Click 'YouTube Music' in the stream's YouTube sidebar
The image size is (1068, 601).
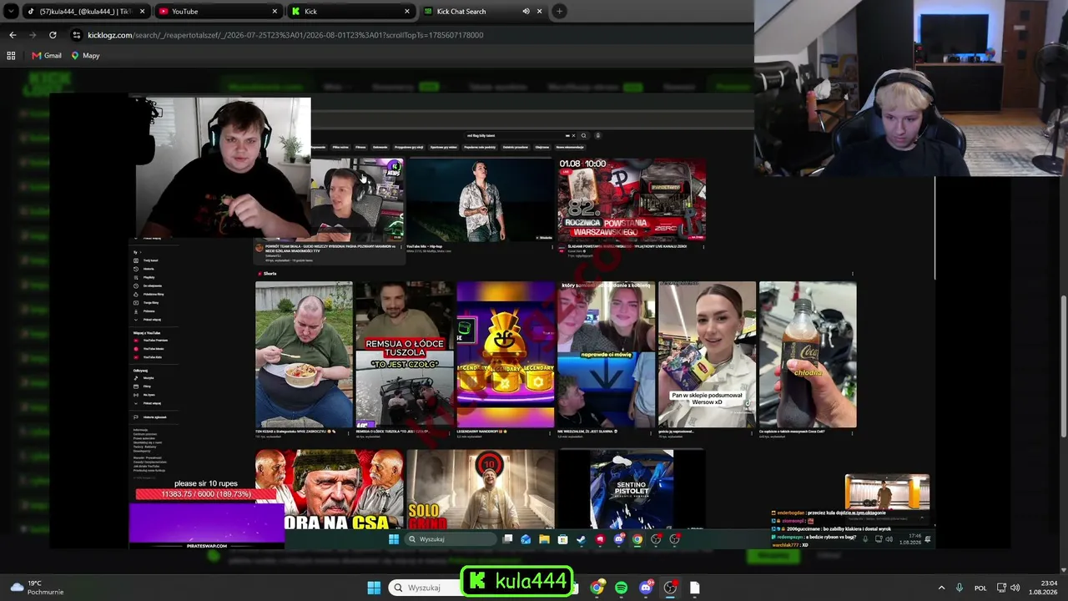tap(153, 349)
